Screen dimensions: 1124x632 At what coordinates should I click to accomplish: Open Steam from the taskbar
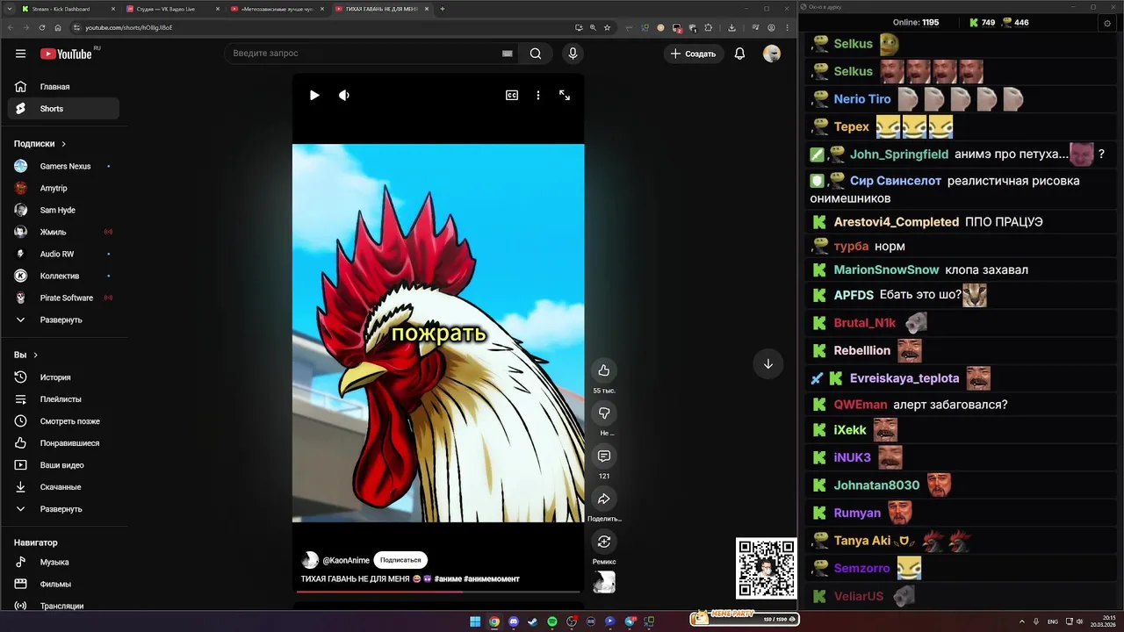click(x=533, y=621)
